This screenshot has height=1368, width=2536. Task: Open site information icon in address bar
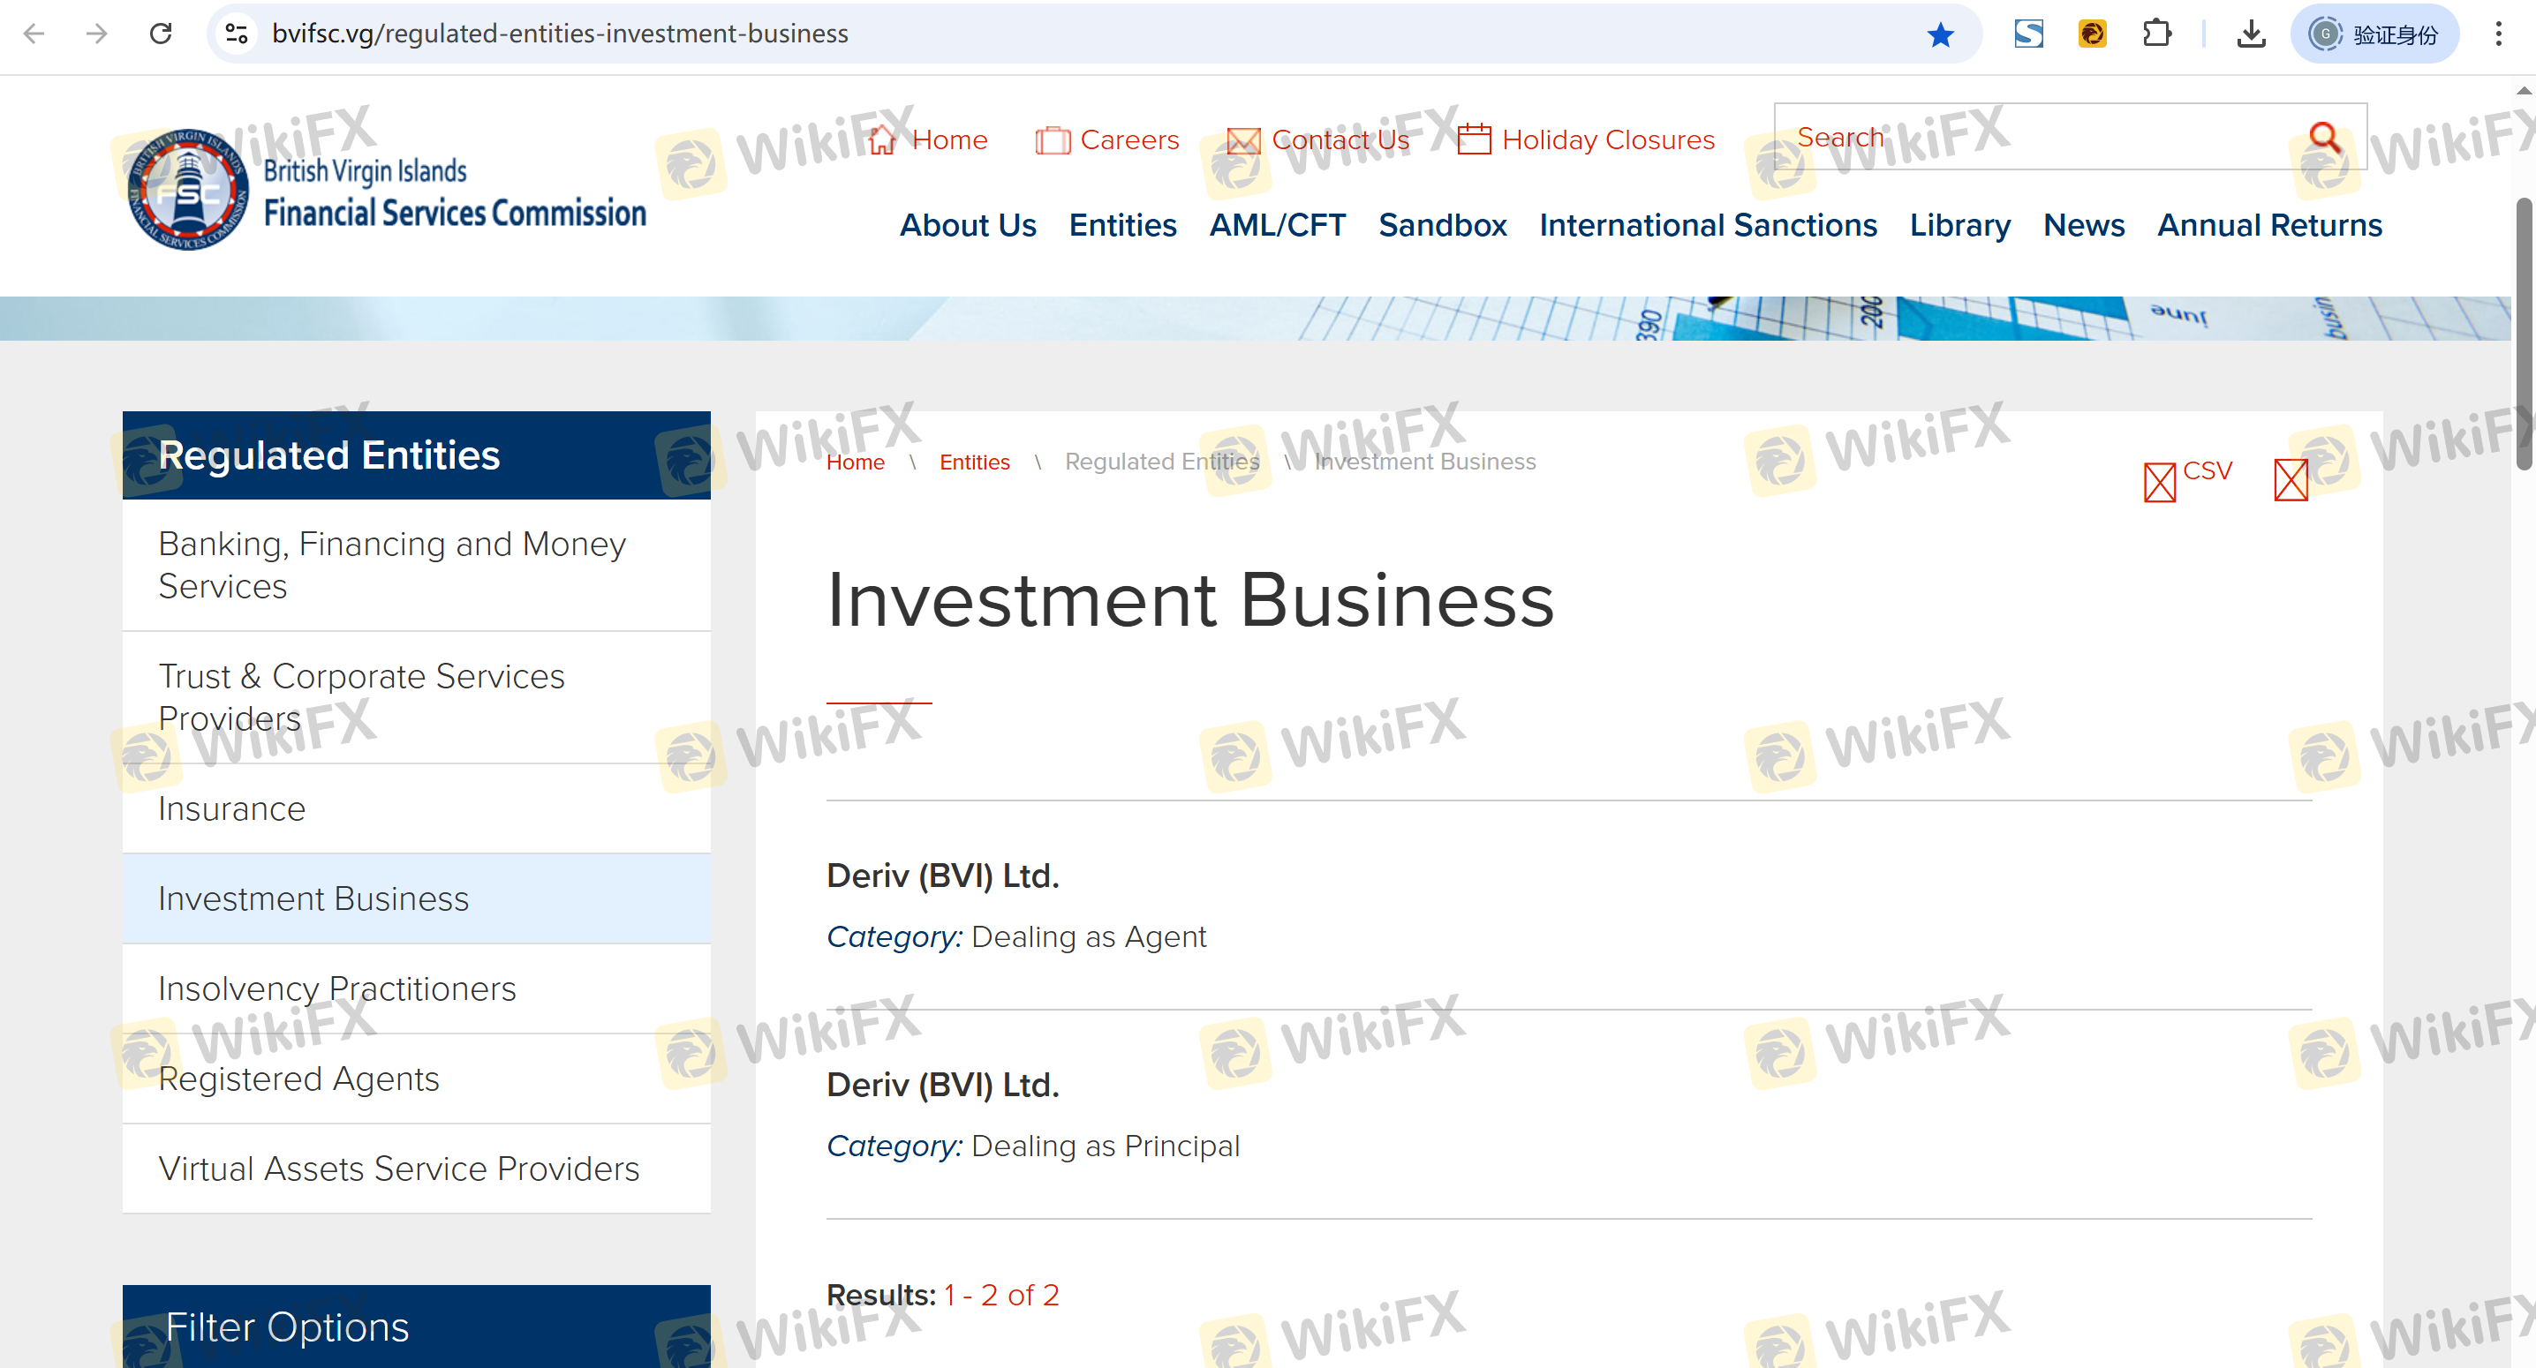(x=237, y=34)
